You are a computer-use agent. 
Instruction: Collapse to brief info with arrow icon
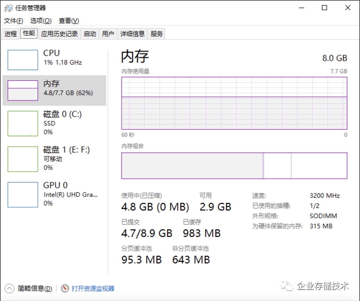9,288
